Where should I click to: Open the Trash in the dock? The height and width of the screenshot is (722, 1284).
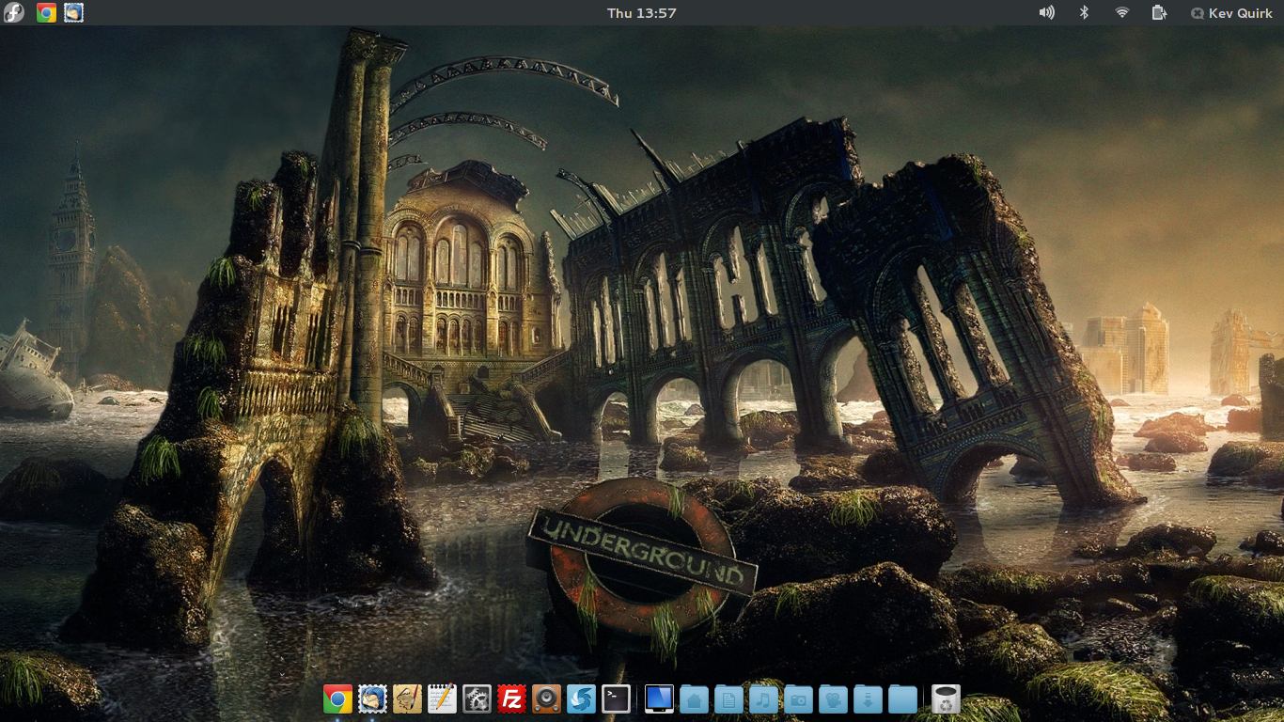coord(946,698)
